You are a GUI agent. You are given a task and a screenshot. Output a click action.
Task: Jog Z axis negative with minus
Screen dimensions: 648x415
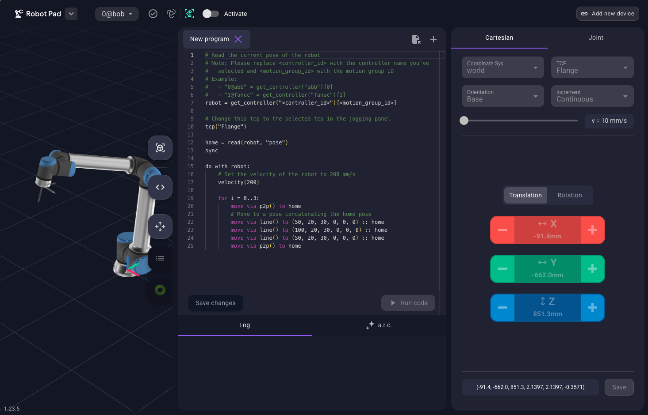pyautogui.click(x=503, y=308)
